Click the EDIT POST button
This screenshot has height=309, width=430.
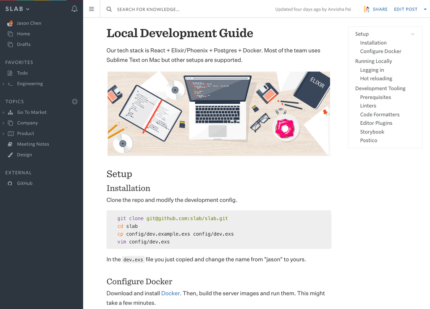(x=406, y=9)
